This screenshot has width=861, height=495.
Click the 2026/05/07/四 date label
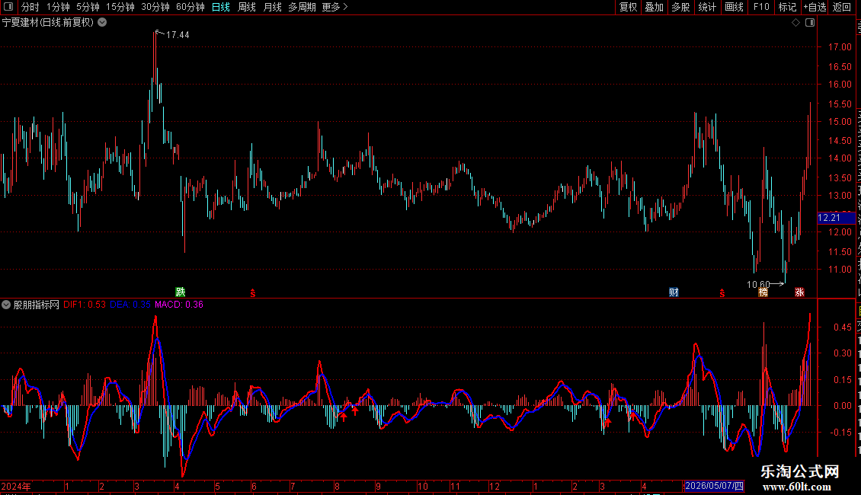point(714,486)
